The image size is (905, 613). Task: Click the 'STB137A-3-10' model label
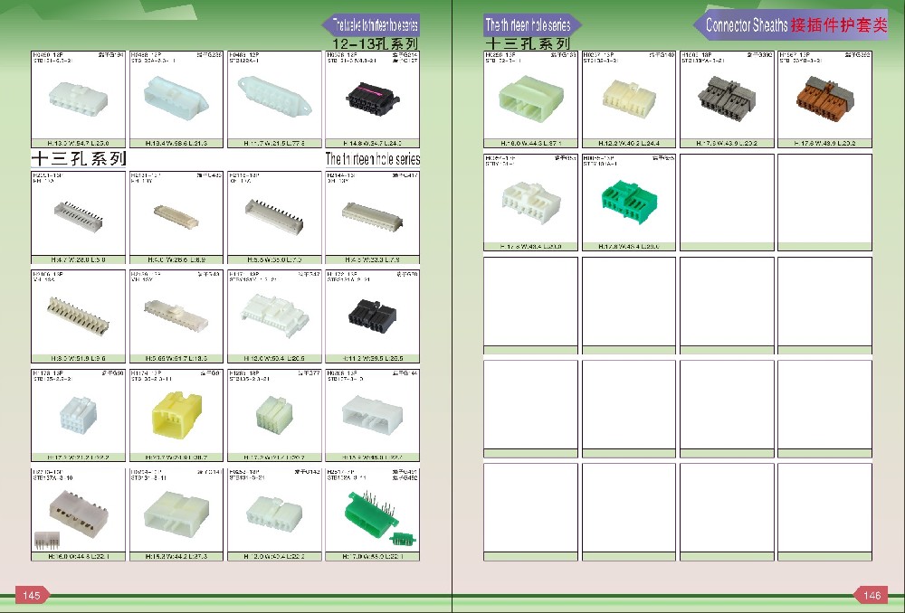pos(53,478)
